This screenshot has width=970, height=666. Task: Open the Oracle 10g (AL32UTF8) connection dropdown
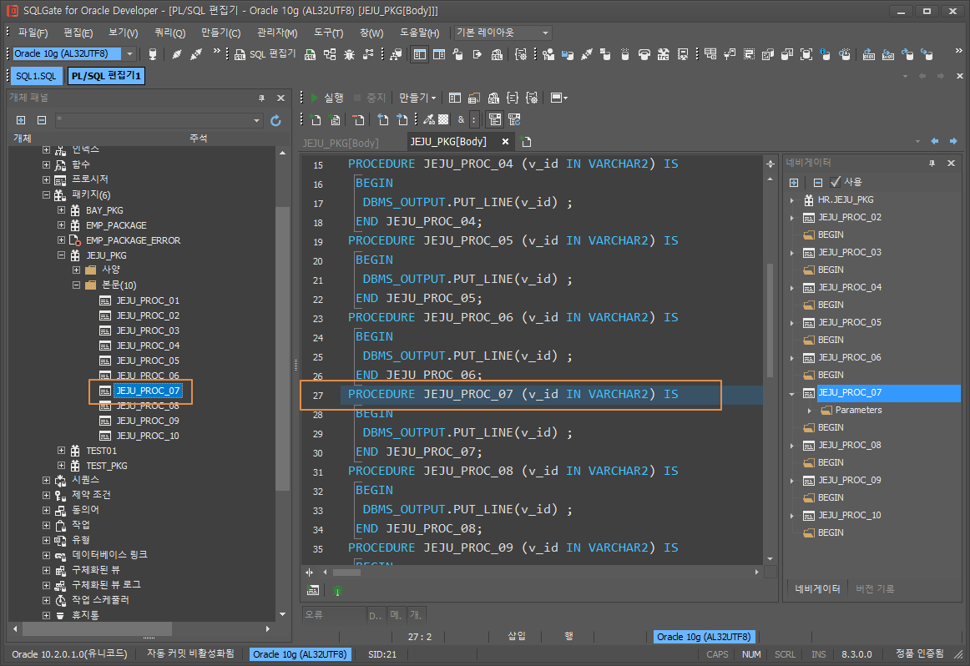click(129, 53)
